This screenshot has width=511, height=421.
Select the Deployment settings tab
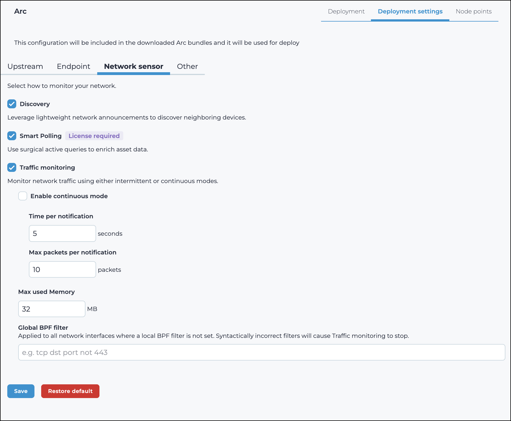(x=410, y=11)
